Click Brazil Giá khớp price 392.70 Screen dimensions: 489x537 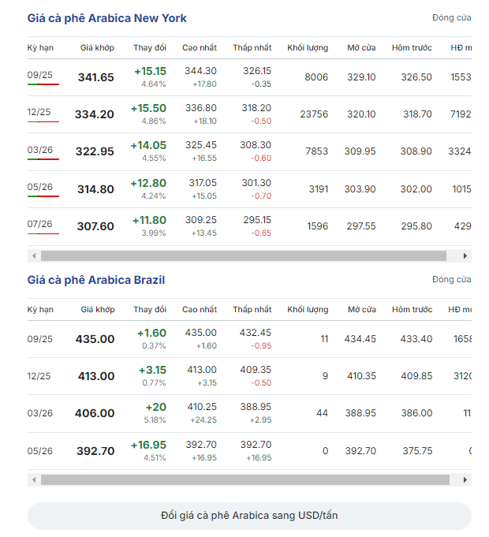point(95,451)
